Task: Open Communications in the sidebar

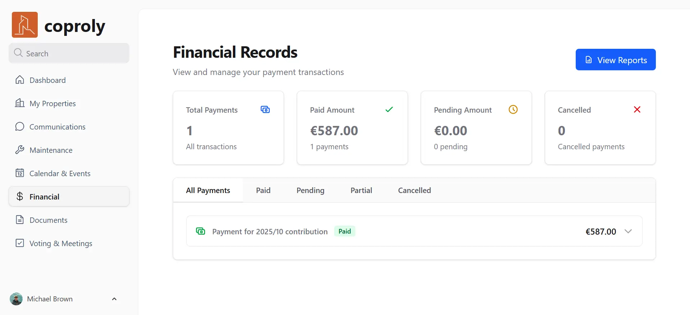Action: (69, 127)
